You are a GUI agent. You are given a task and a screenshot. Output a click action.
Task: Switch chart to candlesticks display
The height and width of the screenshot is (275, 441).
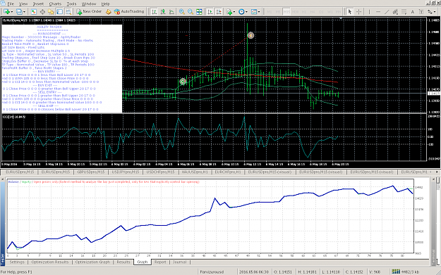click(163, 11)
